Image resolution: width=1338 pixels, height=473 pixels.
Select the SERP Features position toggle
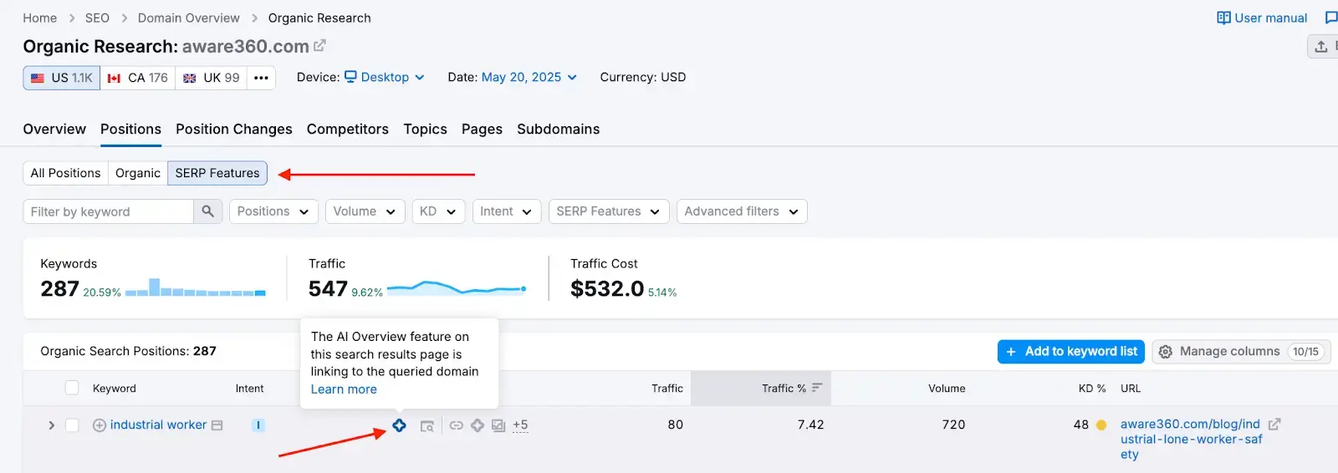point(217,173)
